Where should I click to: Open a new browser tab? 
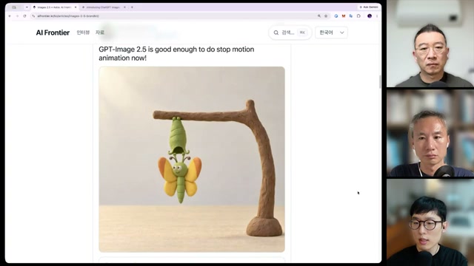point(132,7)
